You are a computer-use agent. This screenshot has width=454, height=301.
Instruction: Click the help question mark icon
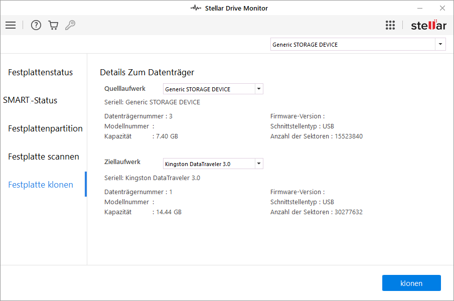(36, 25)
